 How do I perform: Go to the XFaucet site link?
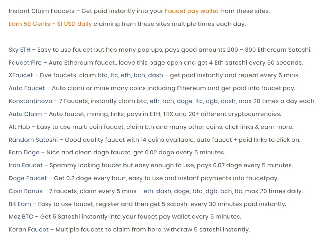tap(21, 75)
